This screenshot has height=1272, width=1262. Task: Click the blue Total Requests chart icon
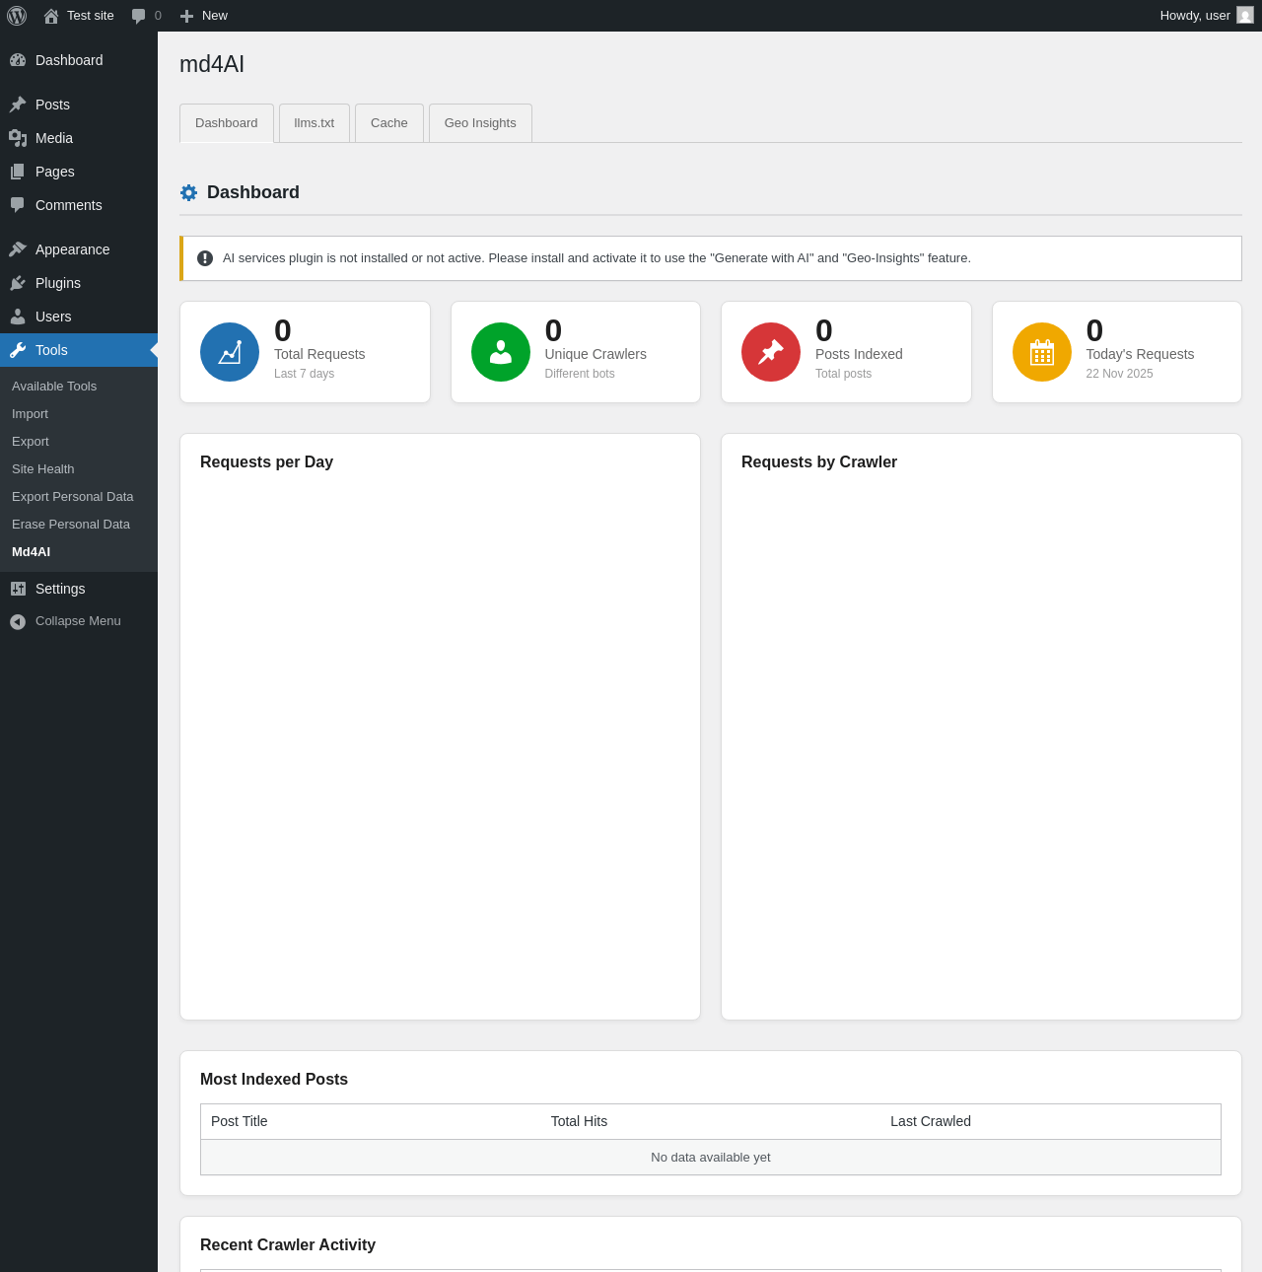(230, 352)
